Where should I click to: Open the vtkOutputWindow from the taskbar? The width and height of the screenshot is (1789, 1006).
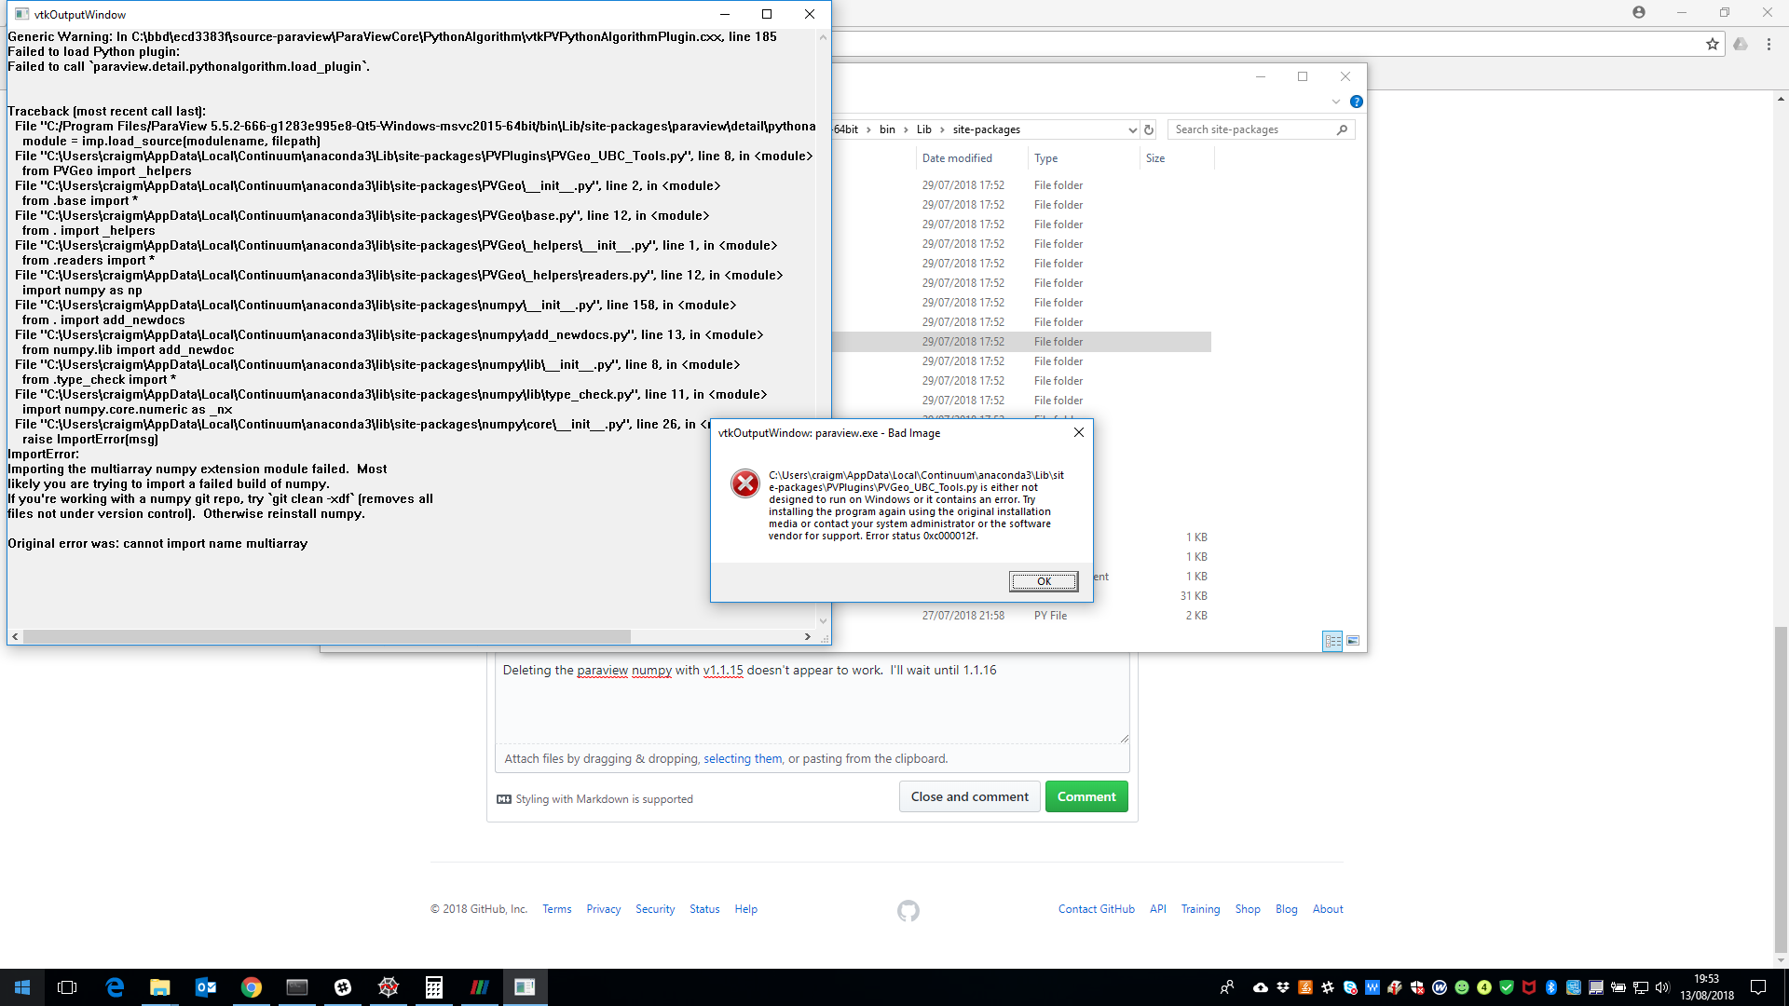click(525, 986)
